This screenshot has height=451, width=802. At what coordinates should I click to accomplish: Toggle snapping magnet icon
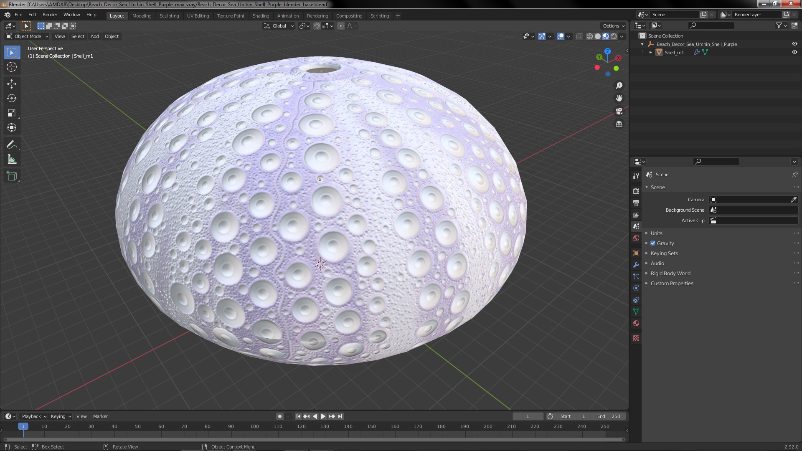(317, 26)
